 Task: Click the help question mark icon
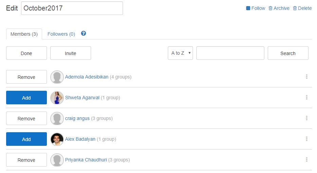click(x=84, y=33)
